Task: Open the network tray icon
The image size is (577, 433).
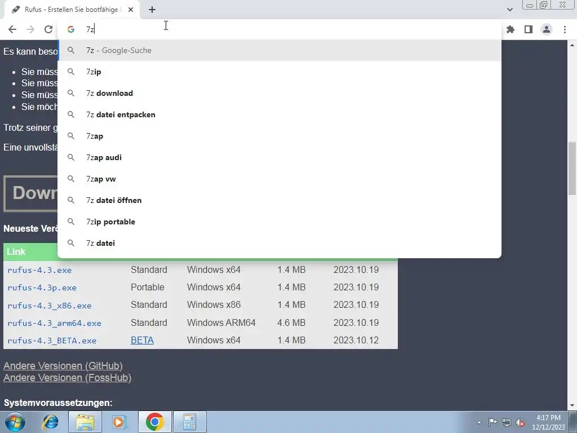Action: pos(507,422)
